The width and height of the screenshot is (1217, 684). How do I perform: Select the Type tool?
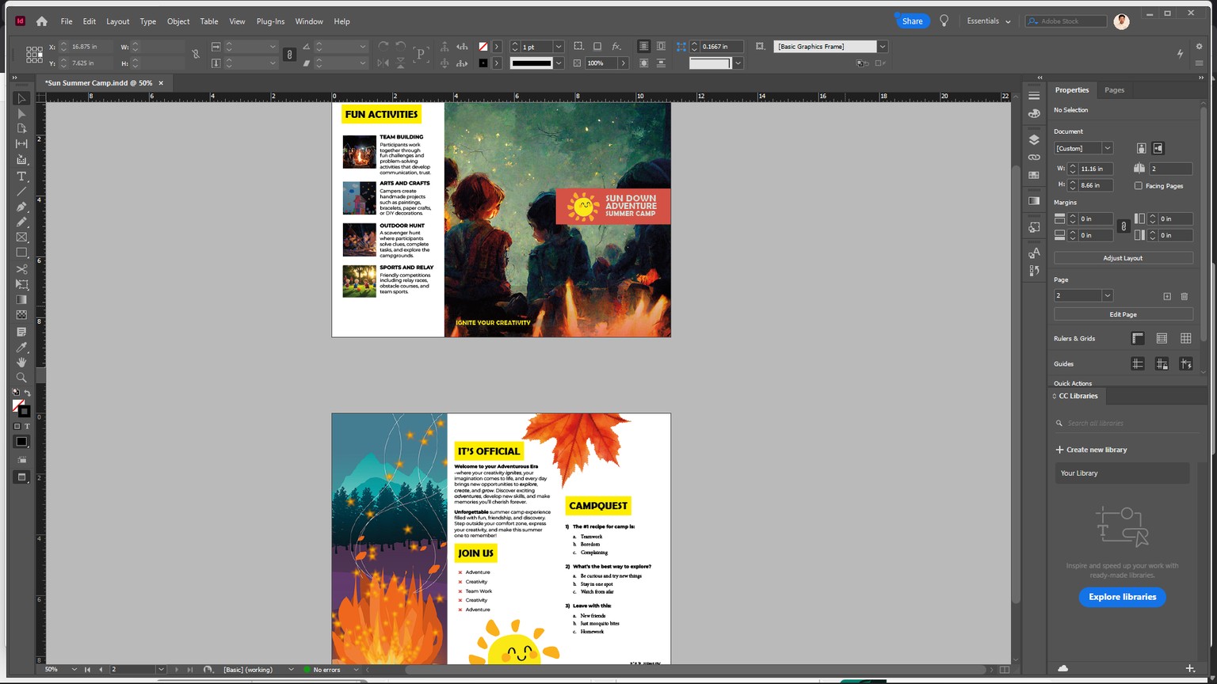coord(21,176)
